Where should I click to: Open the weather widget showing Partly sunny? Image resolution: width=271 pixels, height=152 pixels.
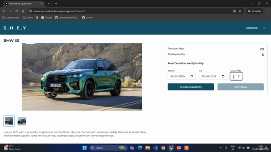(x=12, y=148)
